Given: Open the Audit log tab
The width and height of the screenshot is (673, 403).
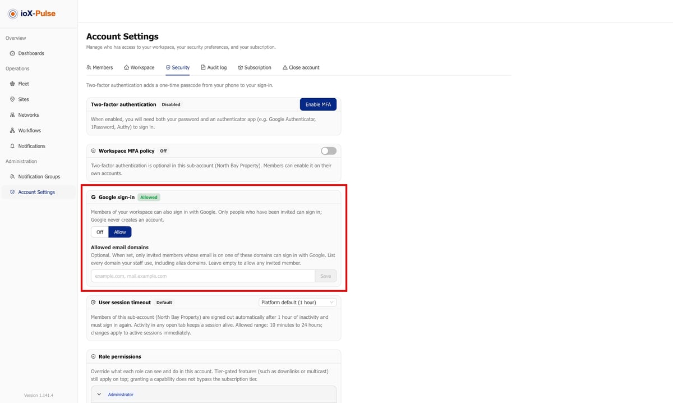Looking at the screenshot, I should (214, 67).
